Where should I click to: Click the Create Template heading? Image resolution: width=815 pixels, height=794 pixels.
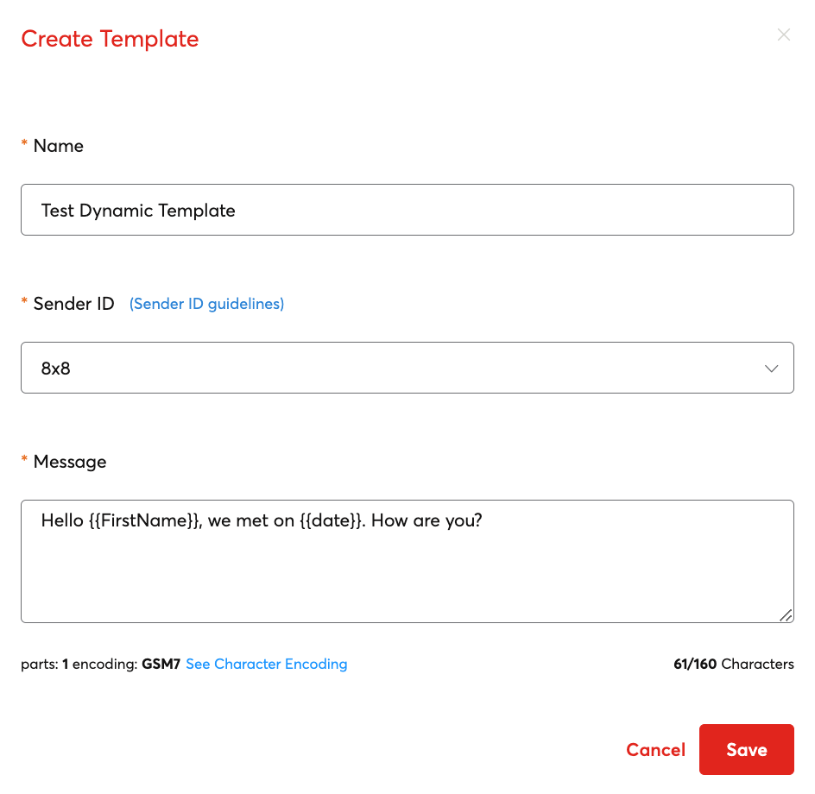coord(110,39)
